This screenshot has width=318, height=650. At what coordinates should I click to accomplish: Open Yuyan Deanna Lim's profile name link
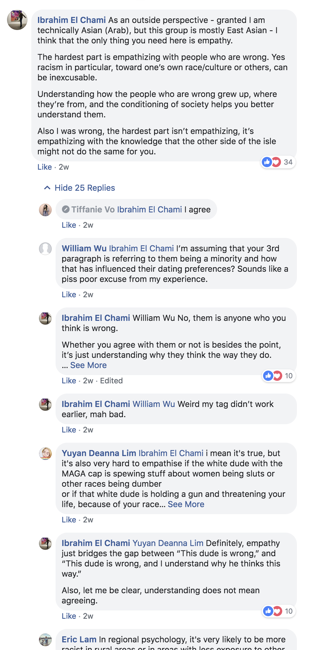point(99,453)
